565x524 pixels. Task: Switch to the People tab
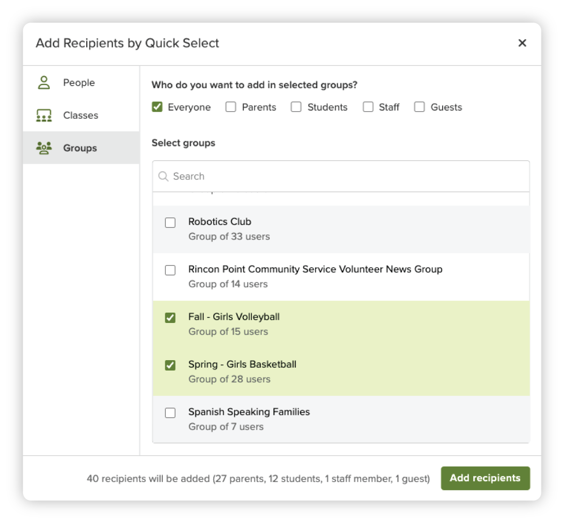coord(79,82)
